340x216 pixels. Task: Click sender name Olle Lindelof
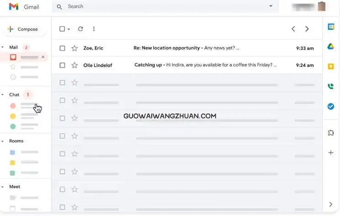98,65
